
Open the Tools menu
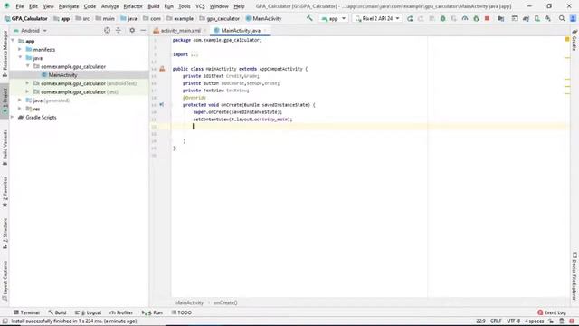coord(184,6)
